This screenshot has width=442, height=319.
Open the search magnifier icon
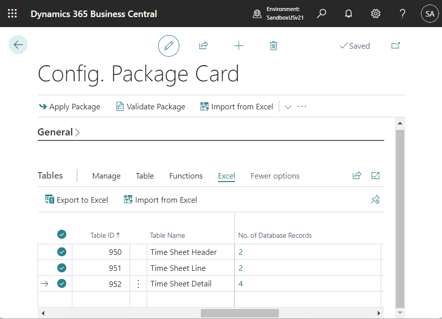pos(321,14)
